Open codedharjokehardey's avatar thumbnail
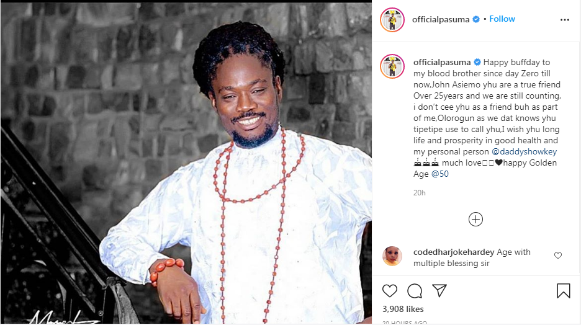Viewport: 581px width, 325px height. click(x=392, y=256)
